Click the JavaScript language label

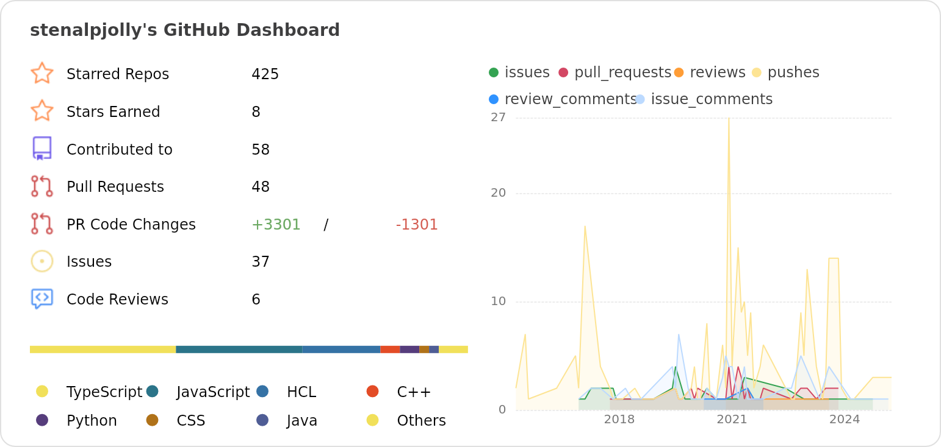213,392
